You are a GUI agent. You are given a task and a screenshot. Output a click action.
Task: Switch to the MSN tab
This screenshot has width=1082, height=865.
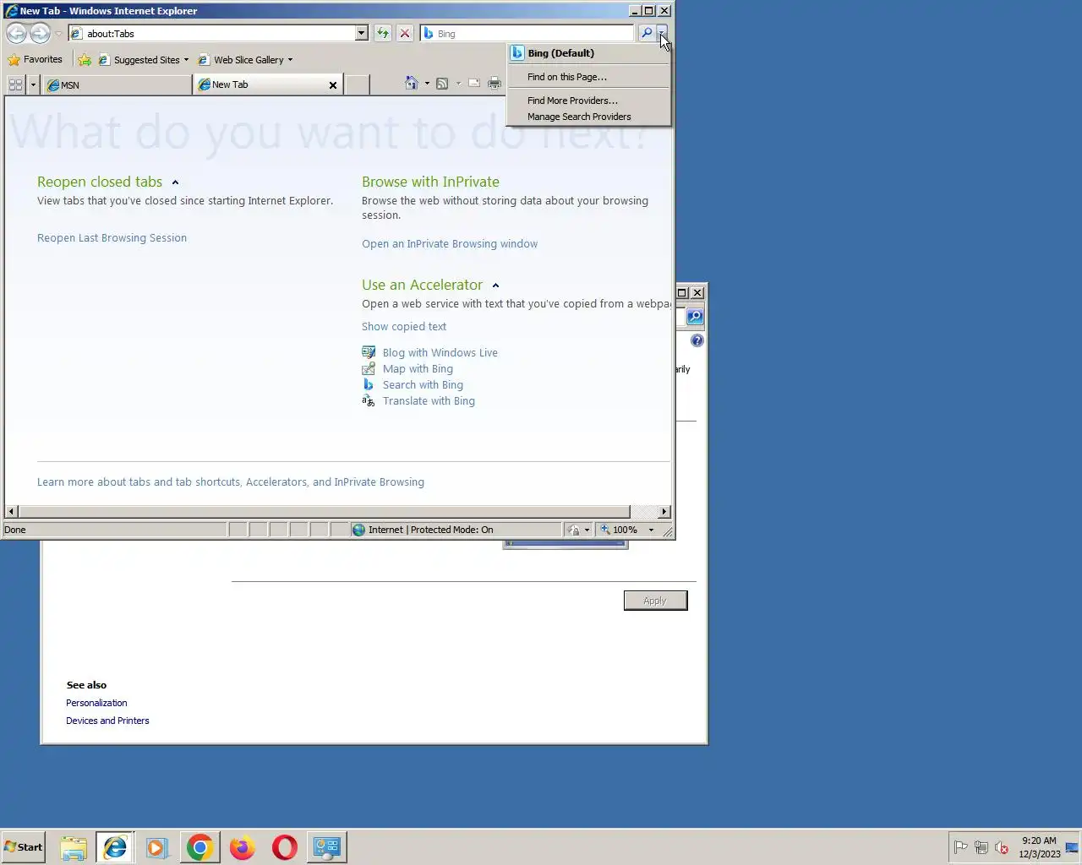click(x=117, y=84)
